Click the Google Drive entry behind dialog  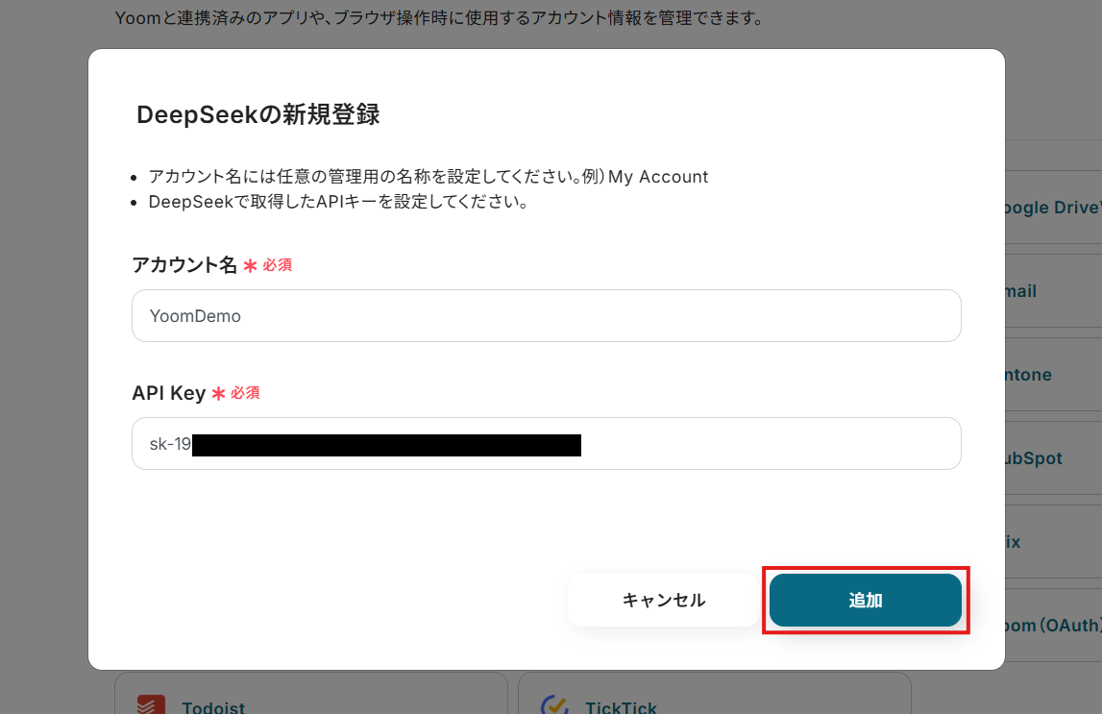[1053, 208]
